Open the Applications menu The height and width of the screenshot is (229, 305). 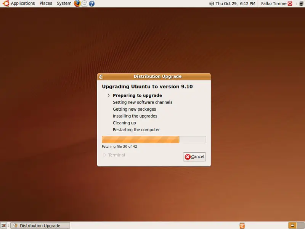coord(22,3)
